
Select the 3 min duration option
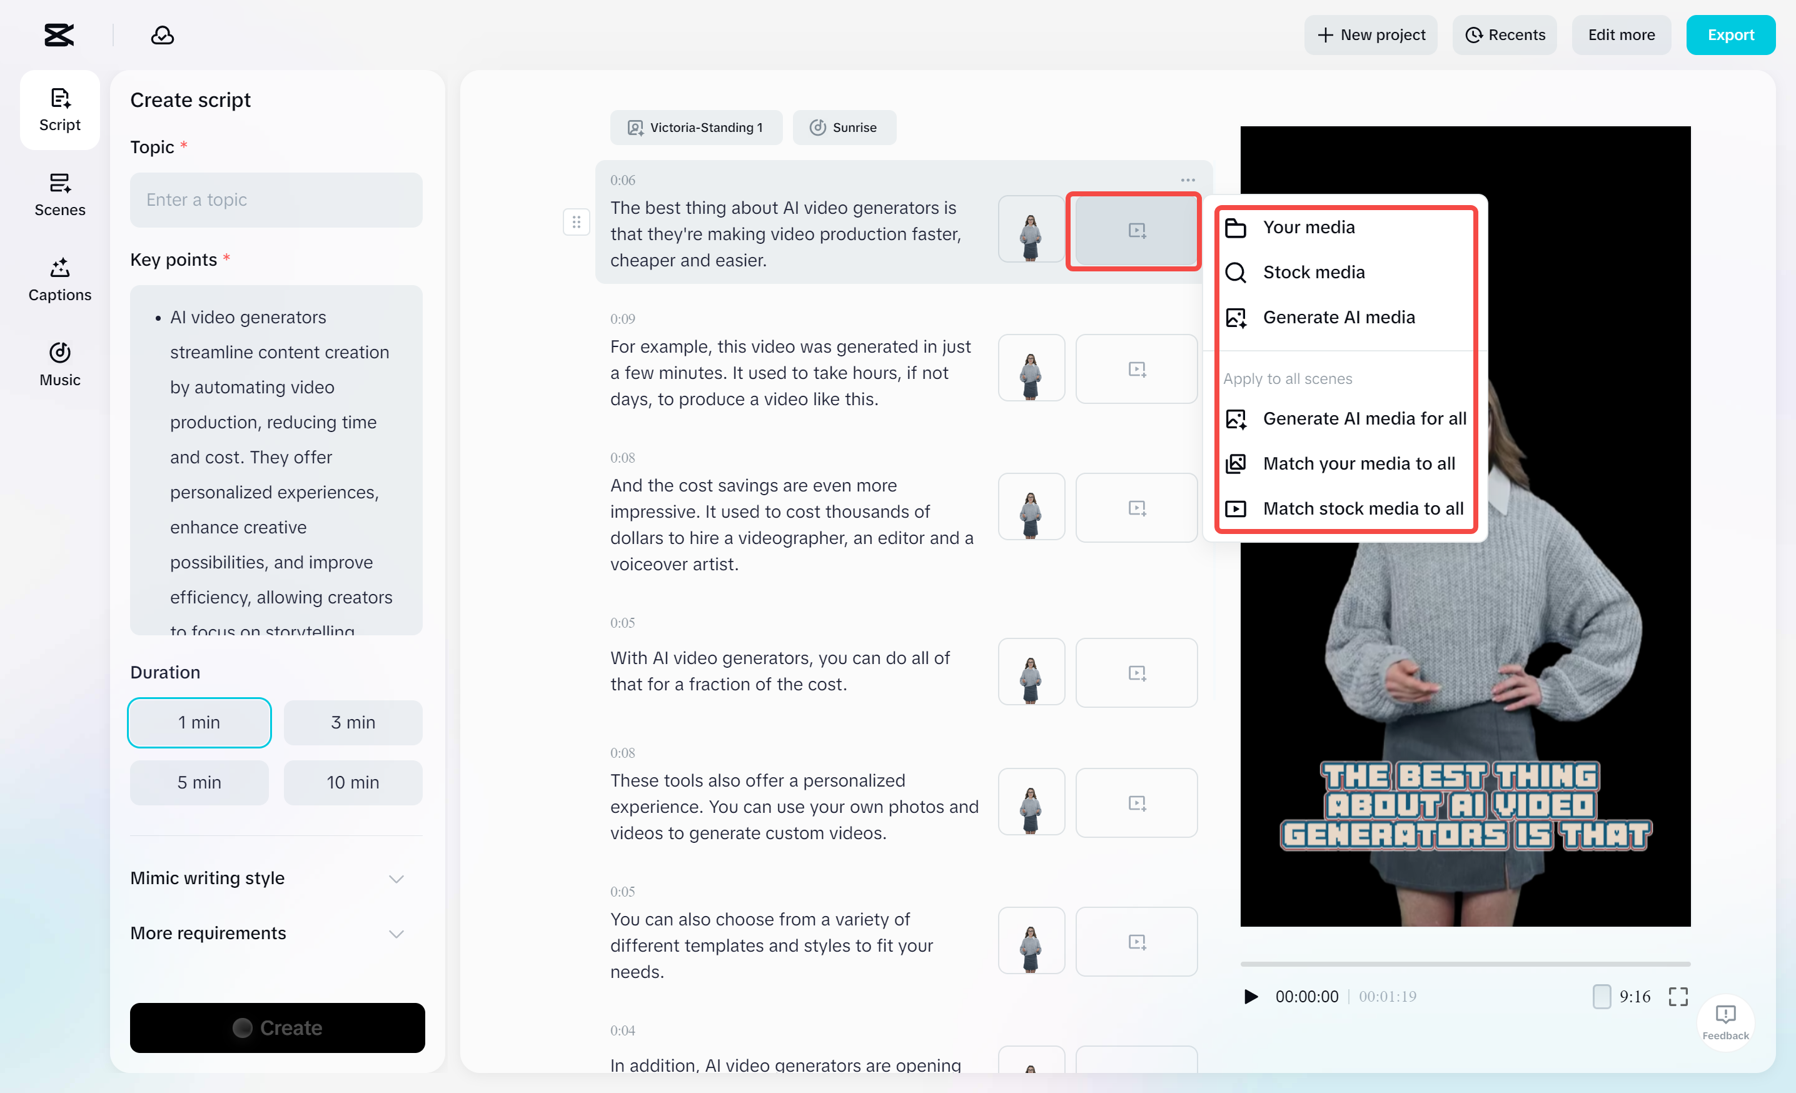point(353,722)
